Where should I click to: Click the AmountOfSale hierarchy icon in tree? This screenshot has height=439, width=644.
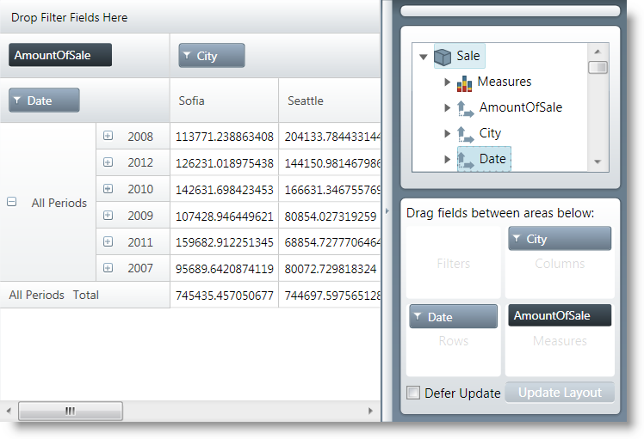[465, 108]
